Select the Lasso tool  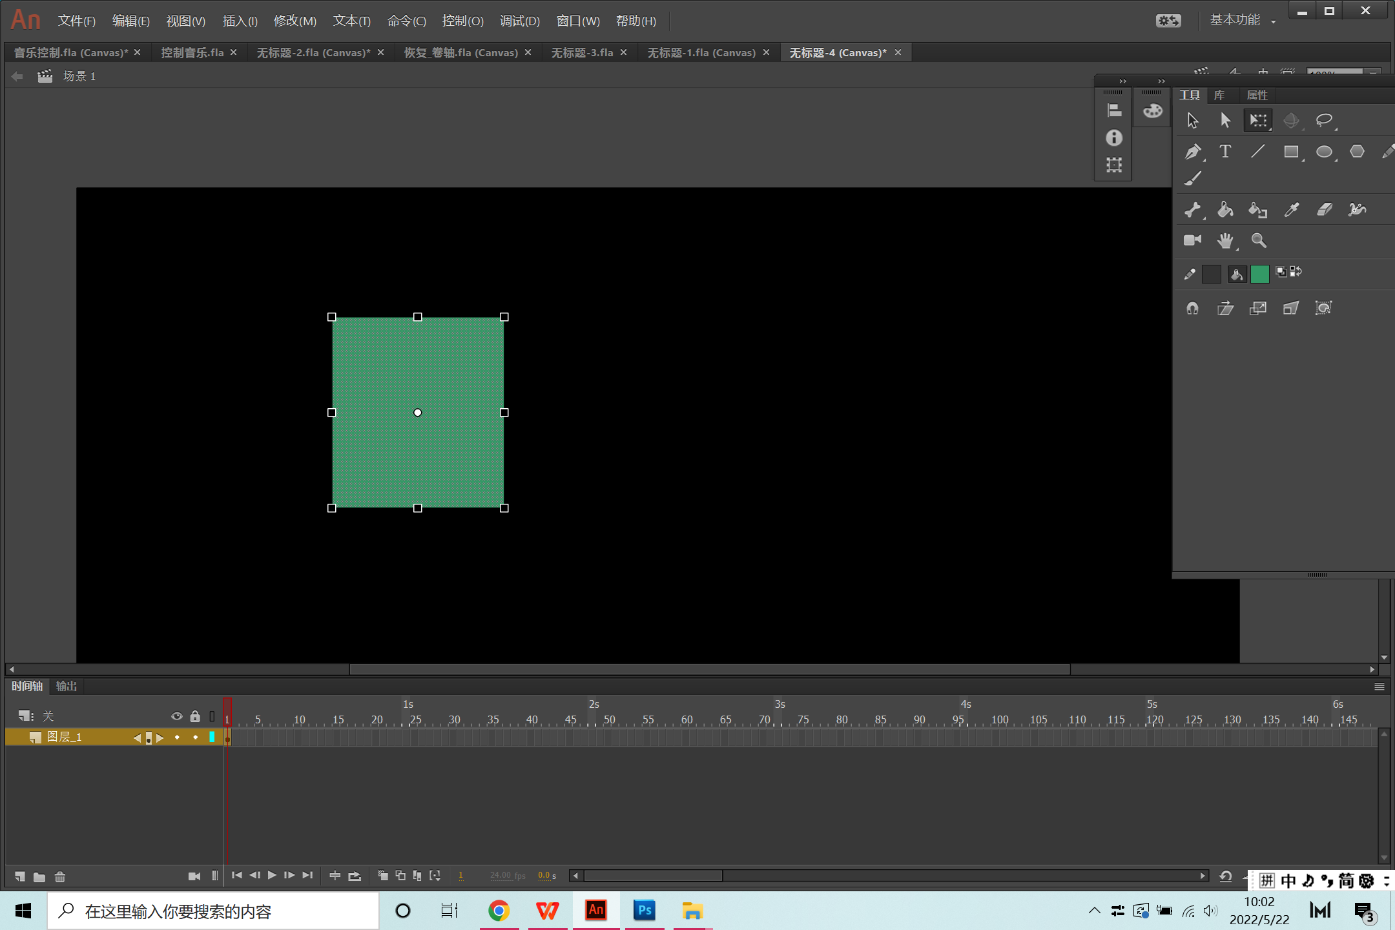tap(1324, 120)
